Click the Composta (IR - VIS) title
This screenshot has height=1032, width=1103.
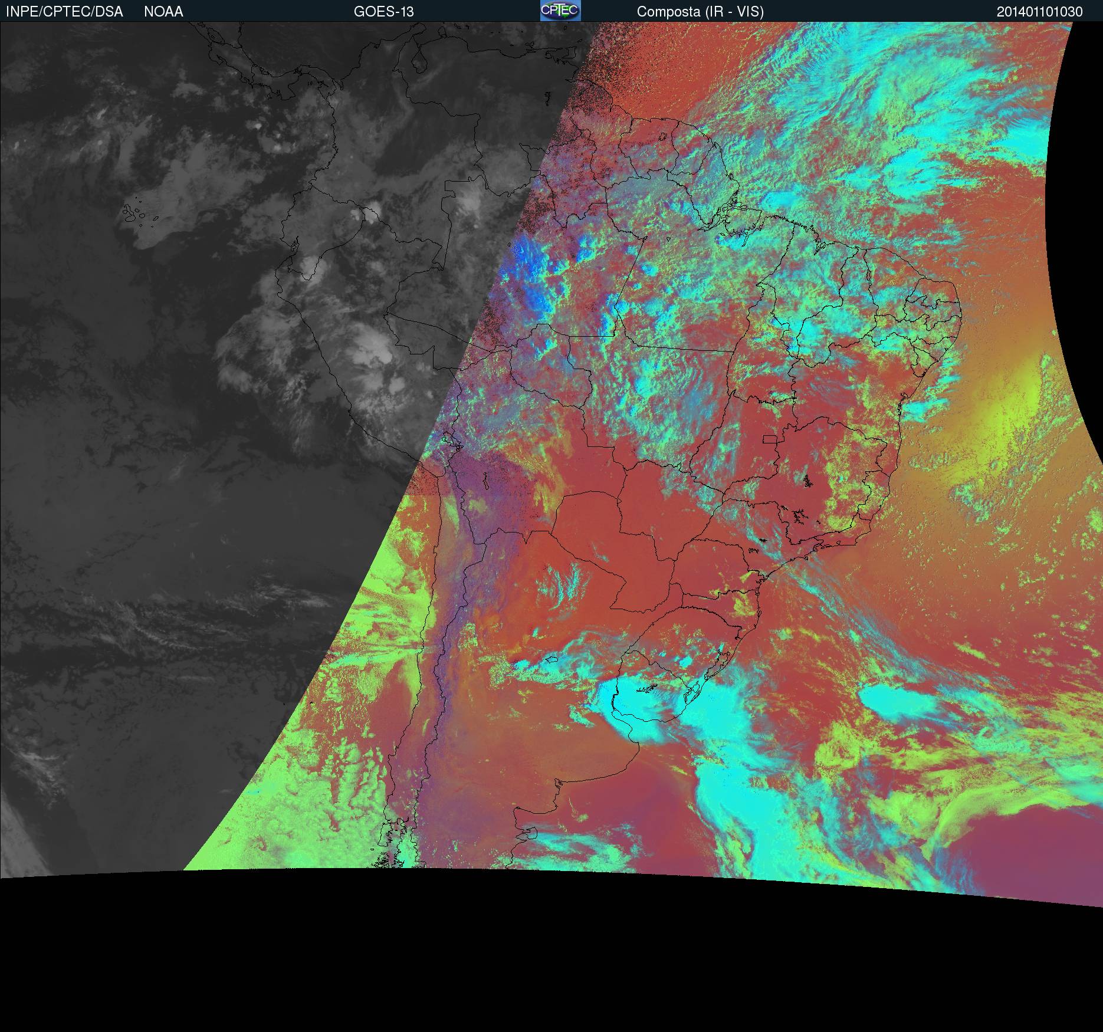tap(700, 12)
